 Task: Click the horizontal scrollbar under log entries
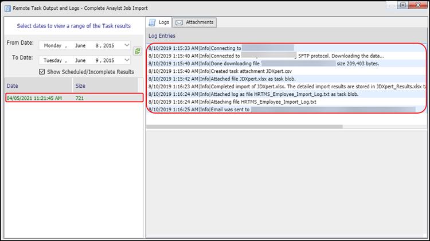click(244, 127)
